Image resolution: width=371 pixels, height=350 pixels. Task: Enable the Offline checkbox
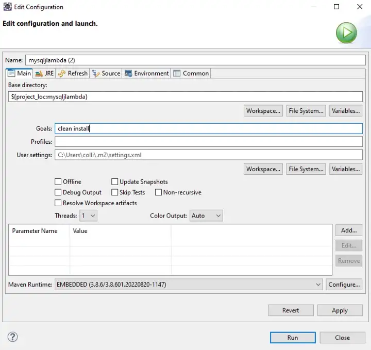[x=58, y=182]
